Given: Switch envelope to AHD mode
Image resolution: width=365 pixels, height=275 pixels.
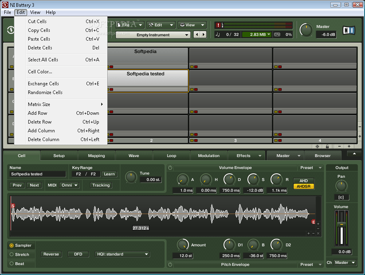Looking at the screenshot, I should (x=304, y=181).
